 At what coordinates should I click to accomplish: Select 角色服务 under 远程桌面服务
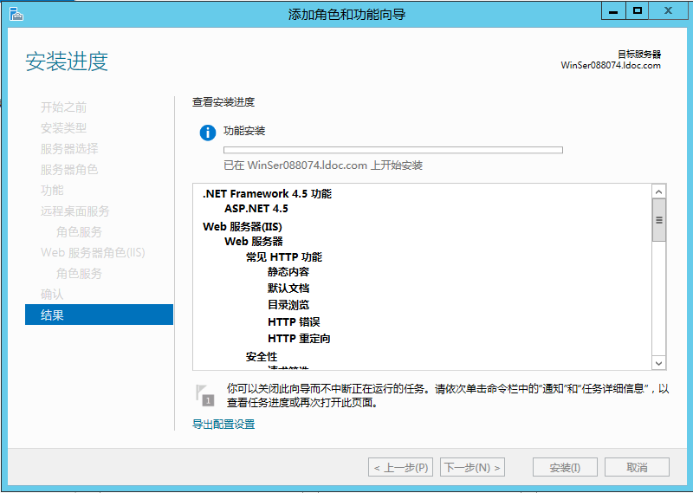(x=79, y=231)
